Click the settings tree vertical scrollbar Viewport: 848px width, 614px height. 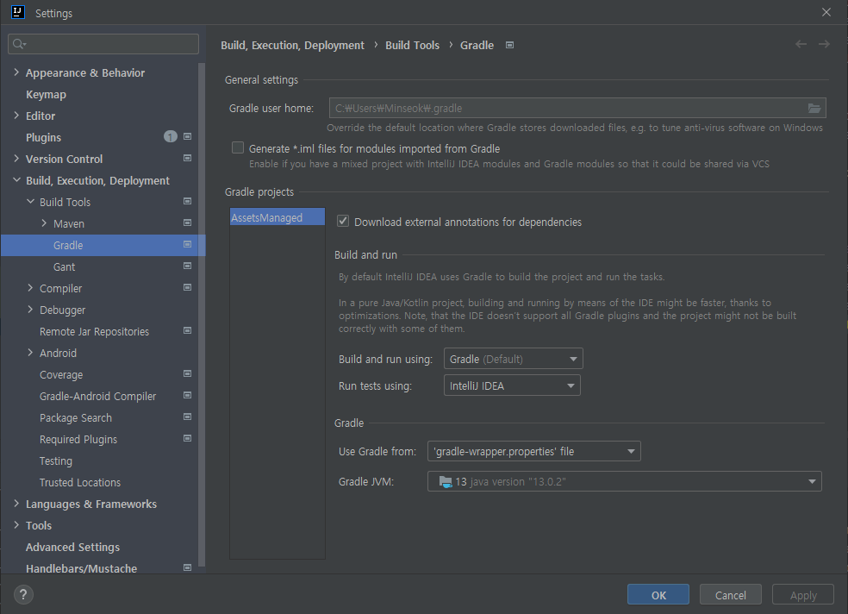pos(202,314)
